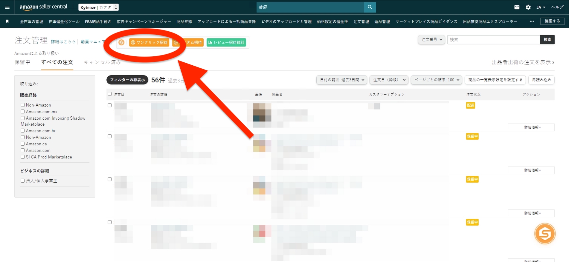This screenshot has width=569, height=262.
Task: Open the three-dot more menu in nav bar
Action: tap(532, 21)
